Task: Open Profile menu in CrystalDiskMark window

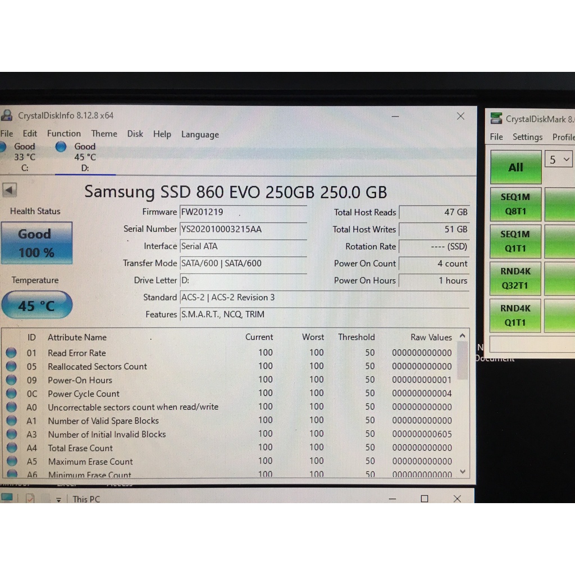Action: pyautogui.click(x=563, y=137)
